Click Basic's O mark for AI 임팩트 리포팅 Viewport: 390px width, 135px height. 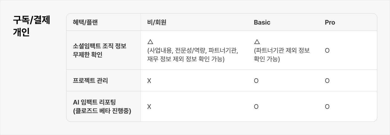click(x=256, y=107)
